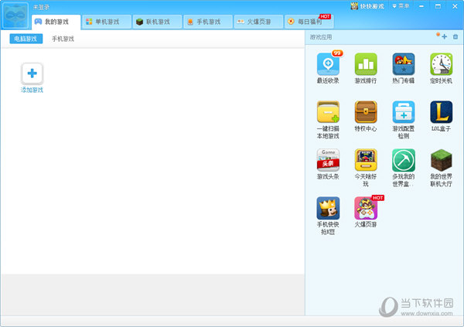The image size is (464, 327).
Task: Open the 火爆页游 HOT app icon
Action: click(x=366, y=208)
